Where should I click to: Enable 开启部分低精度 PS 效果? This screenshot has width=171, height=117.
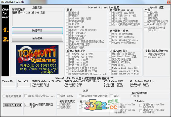tap(67, 68)
